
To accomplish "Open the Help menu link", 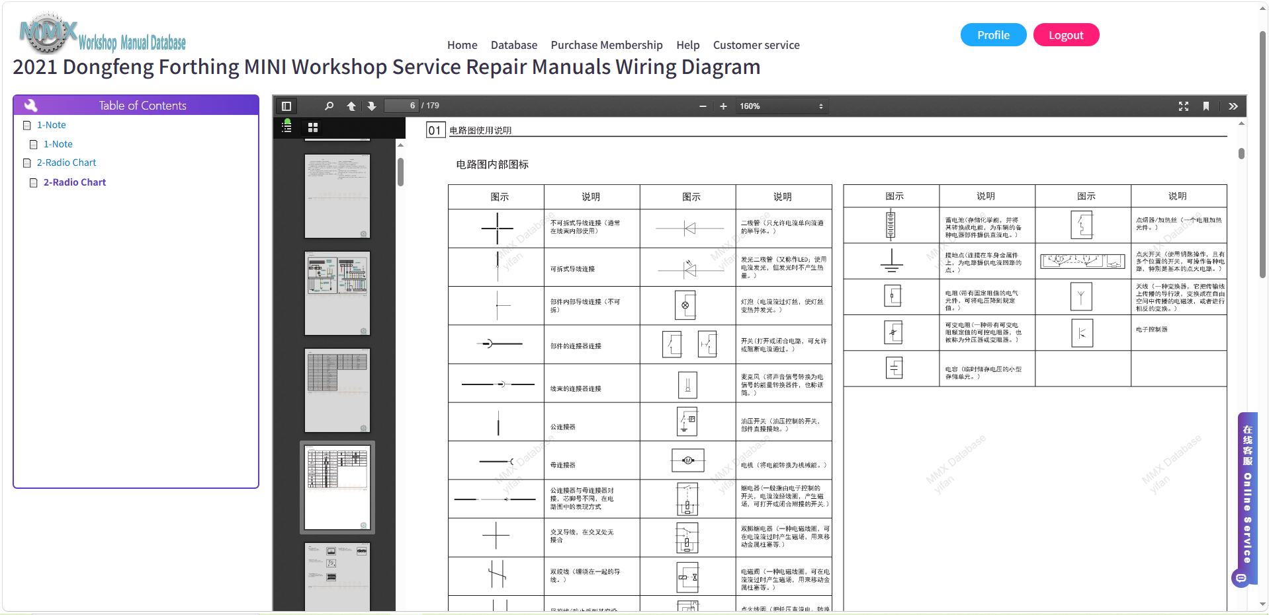I will [688, 45].
